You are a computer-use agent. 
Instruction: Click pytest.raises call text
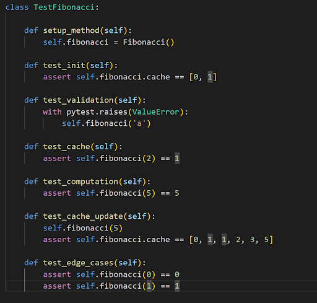coord(97,112)
